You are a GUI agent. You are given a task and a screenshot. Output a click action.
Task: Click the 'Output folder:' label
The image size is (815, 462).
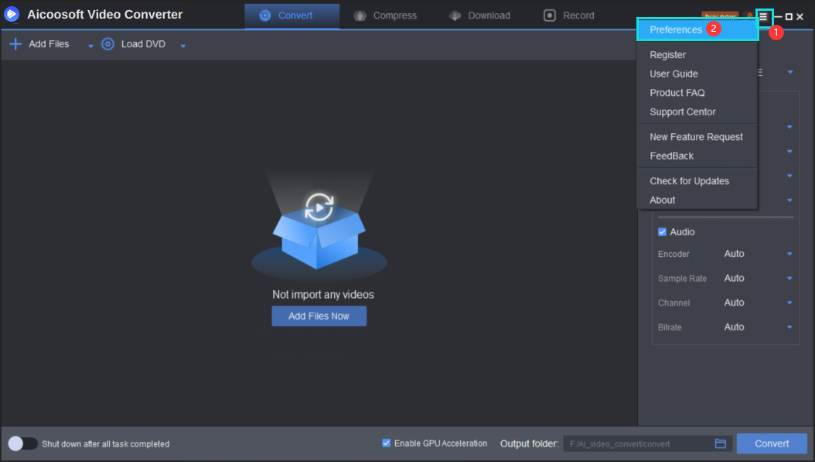click(x=529, y=443)
